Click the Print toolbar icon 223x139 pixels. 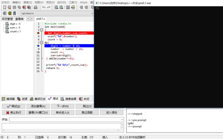36,7
